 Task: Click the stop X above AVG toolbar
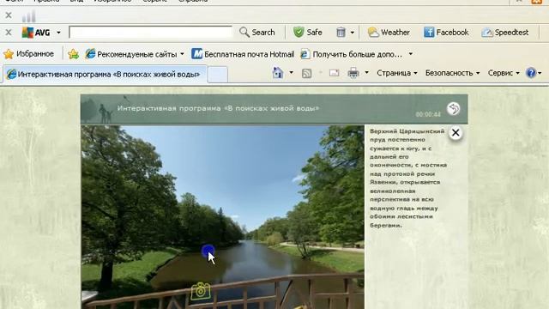coord(9,15)
